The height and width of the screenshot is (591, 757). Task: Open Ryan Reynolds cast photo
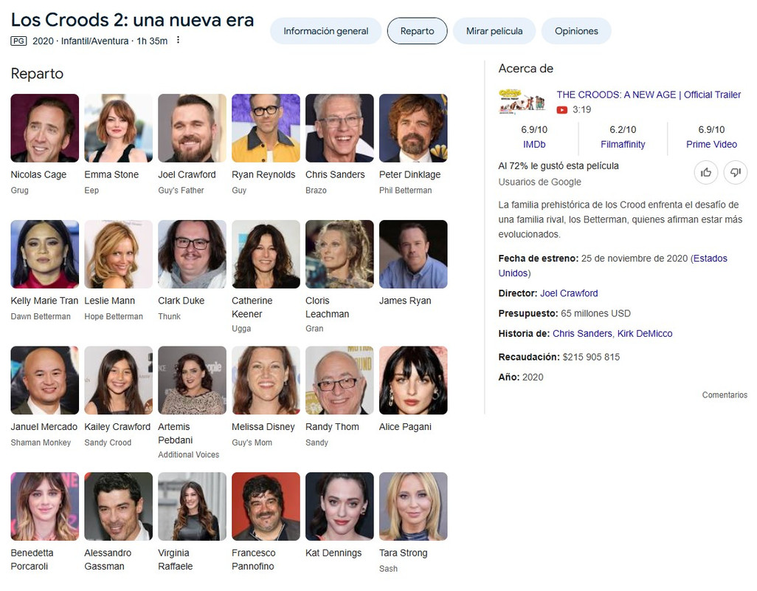tap(266, 128)
